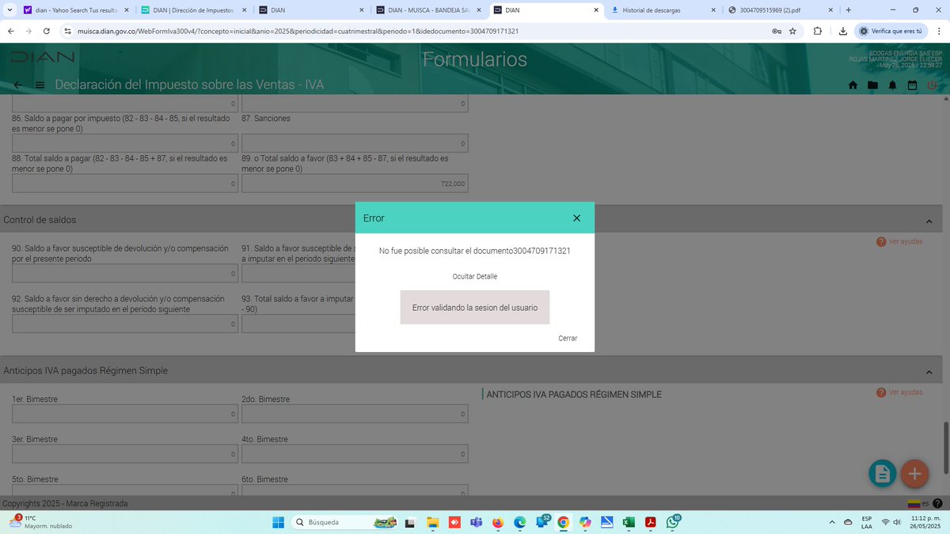Screen dimensions: 950x534
Task: Open the password key icon in address bar
Action: 777,31
